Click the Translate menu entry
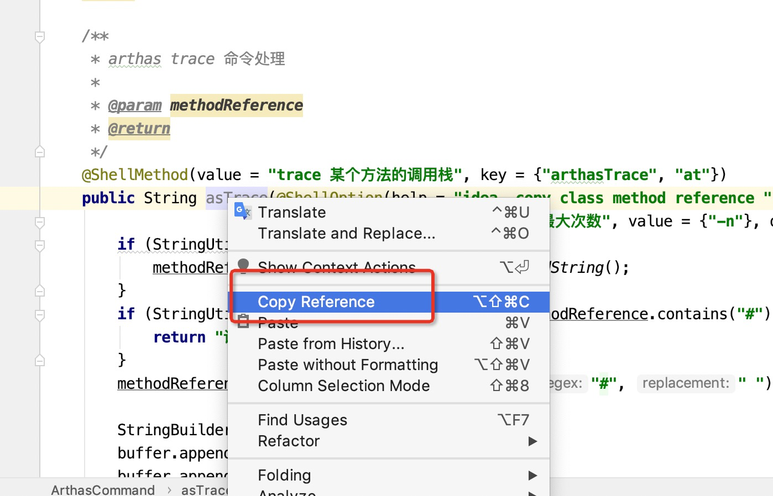 tap(291, 213)
